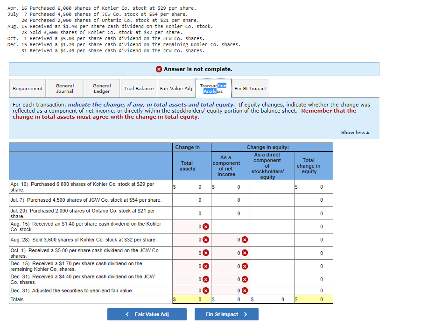This screenshot has width=421, height=333.
Task: Click error icon in Aug. 28 total assets
Action: [206, 240]
